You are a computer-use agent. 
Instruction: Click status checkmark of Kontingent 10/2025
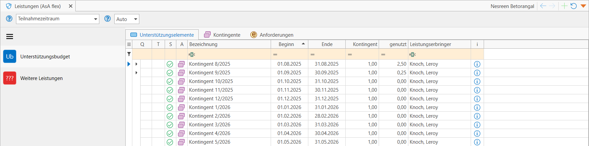tap(170, 81)
